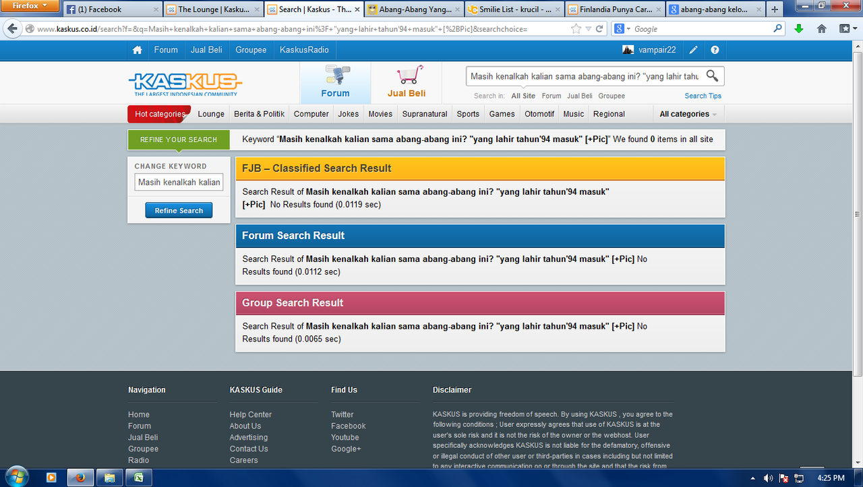Click the media player taskbar icon
Screen dimensions: 863x487
tap(51, 478)
